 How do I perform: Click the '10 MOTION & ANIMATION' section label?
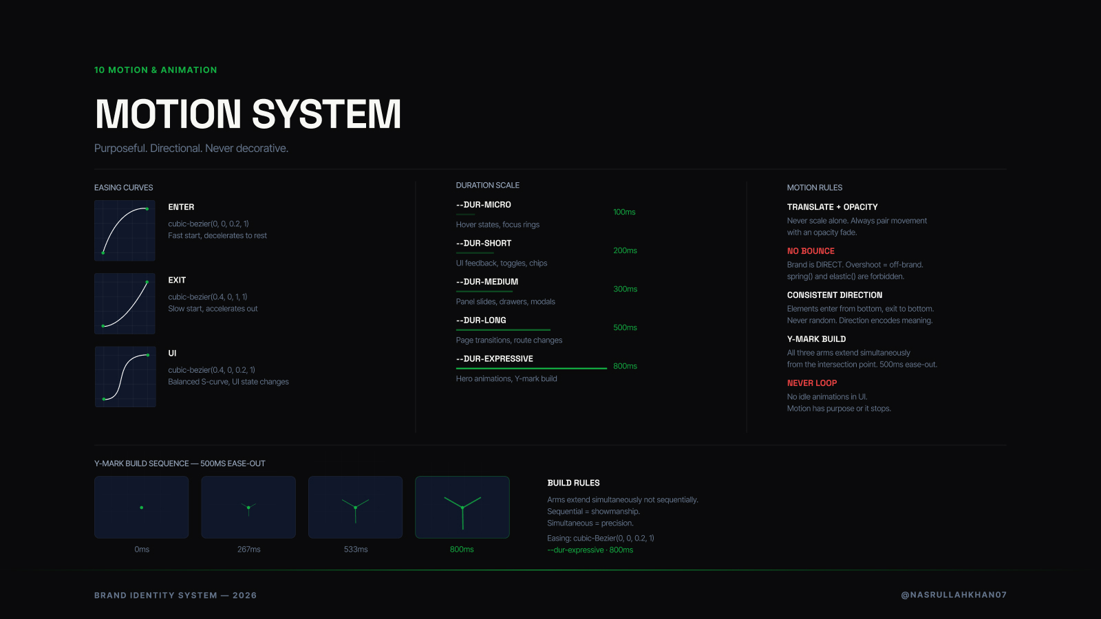156,70
